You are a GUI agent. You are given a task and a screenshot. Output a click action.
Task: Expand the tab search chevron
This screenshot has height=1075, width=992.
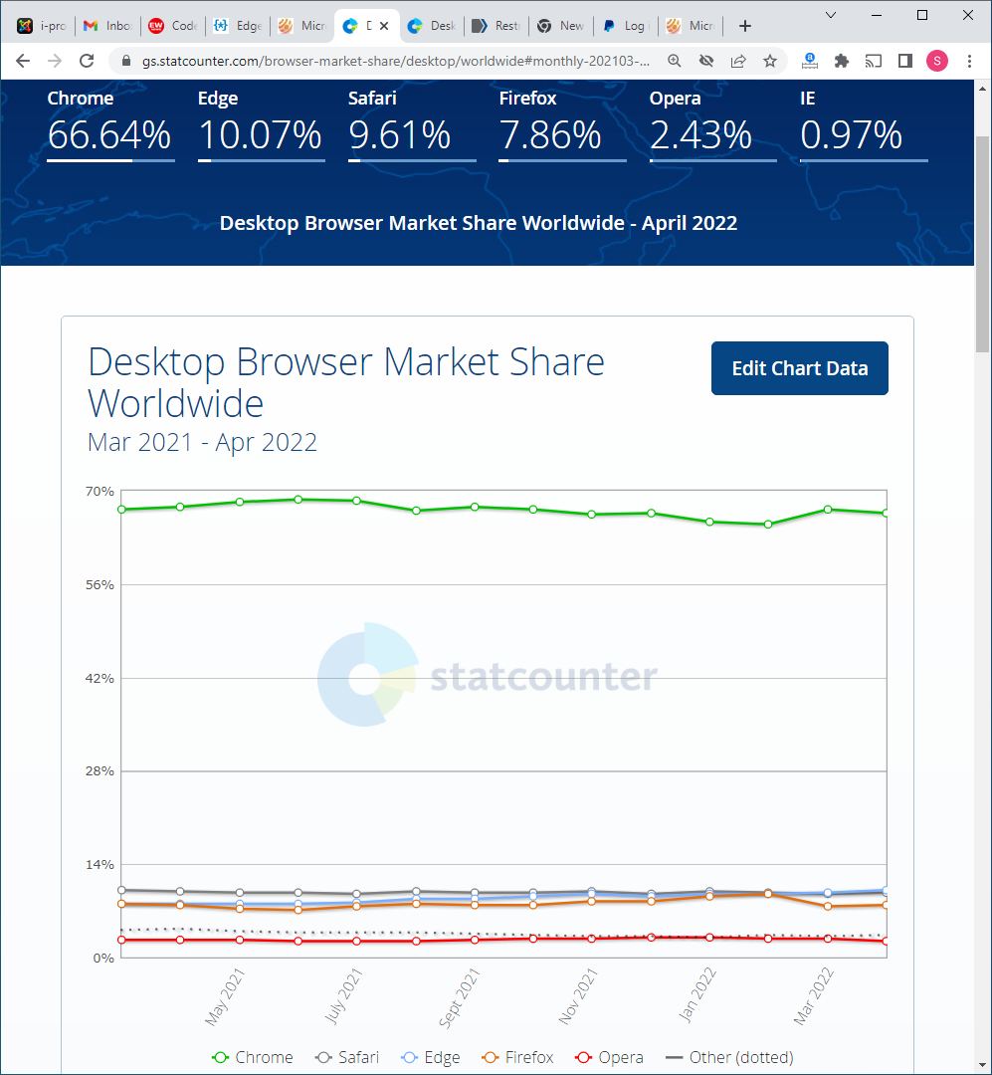[x=830, y=14]
